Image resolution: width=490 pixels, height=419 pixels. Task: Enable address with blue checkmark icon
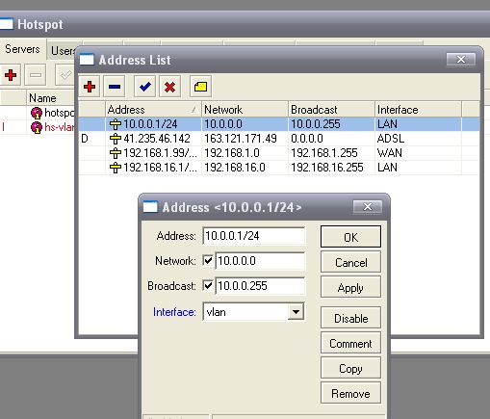tap(145, 87)
